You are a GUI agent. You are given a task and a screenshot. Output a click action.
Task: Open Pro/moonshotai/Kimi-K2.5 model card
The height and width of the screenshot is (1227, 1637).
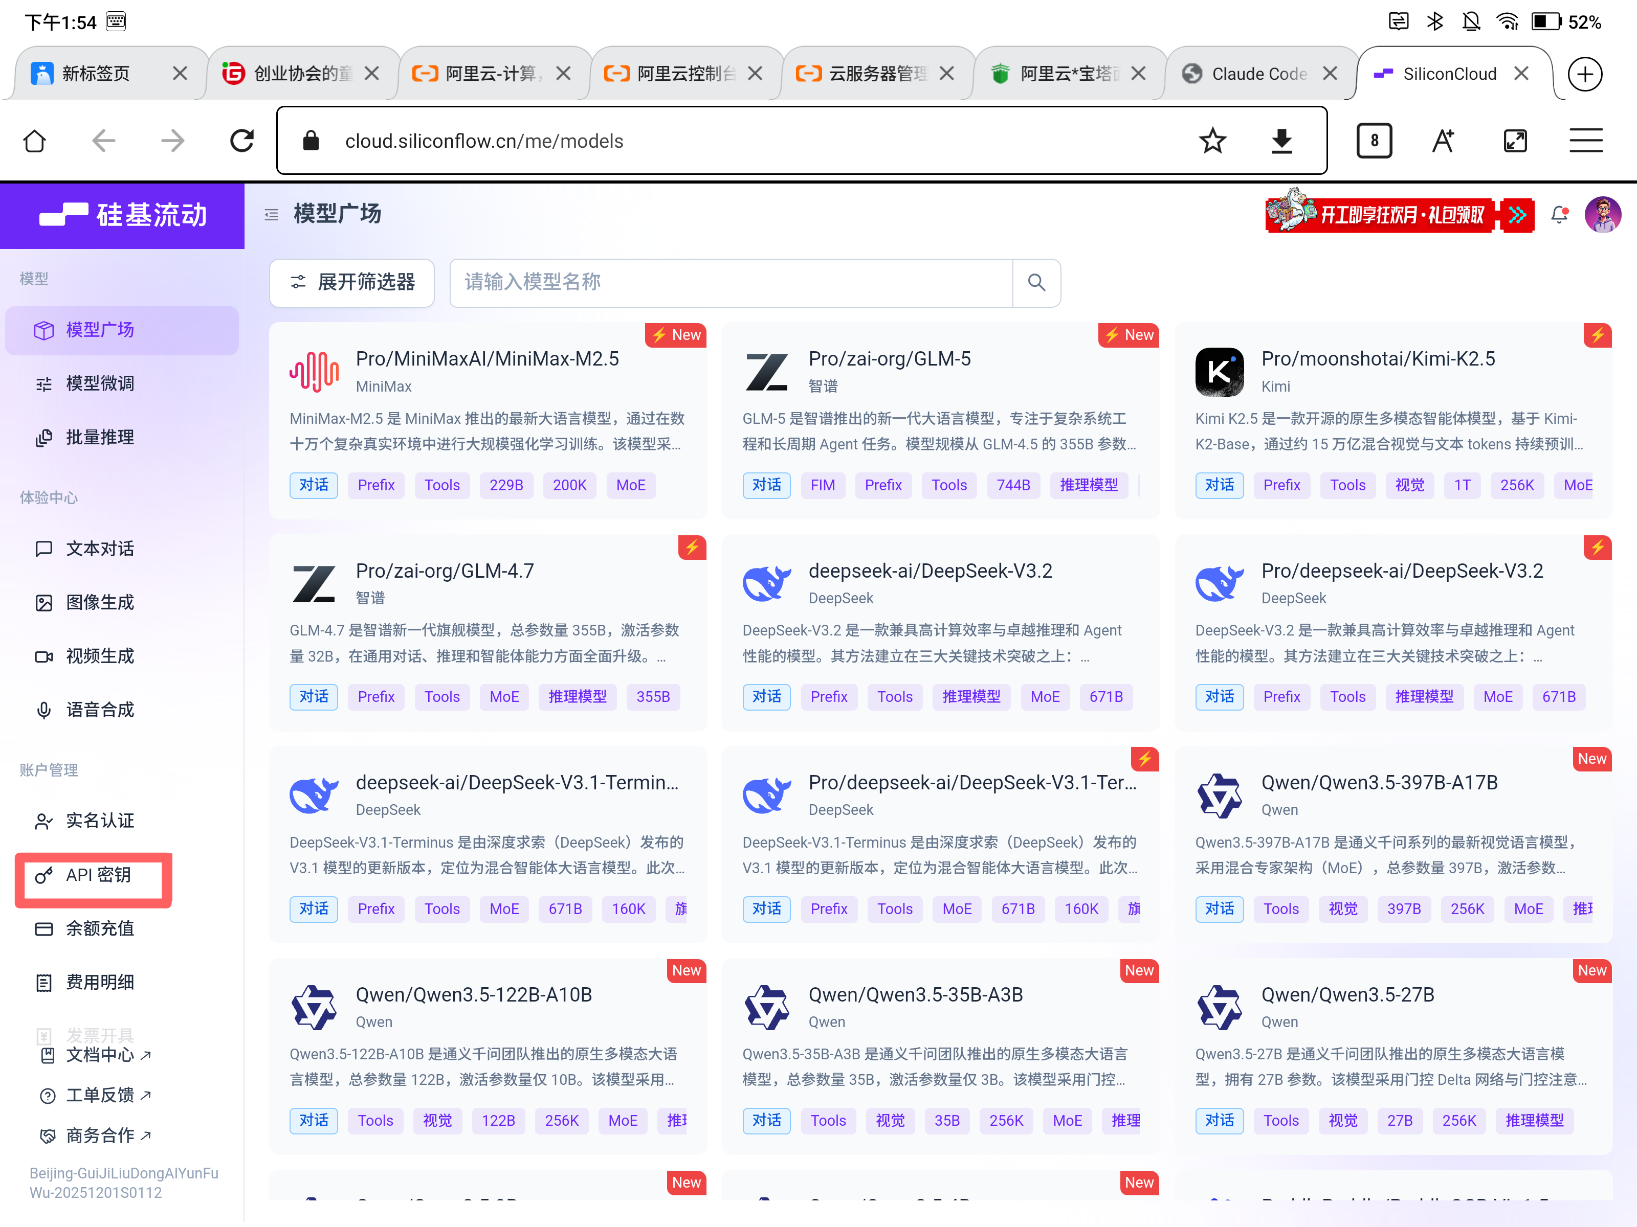coord(1377,359)
